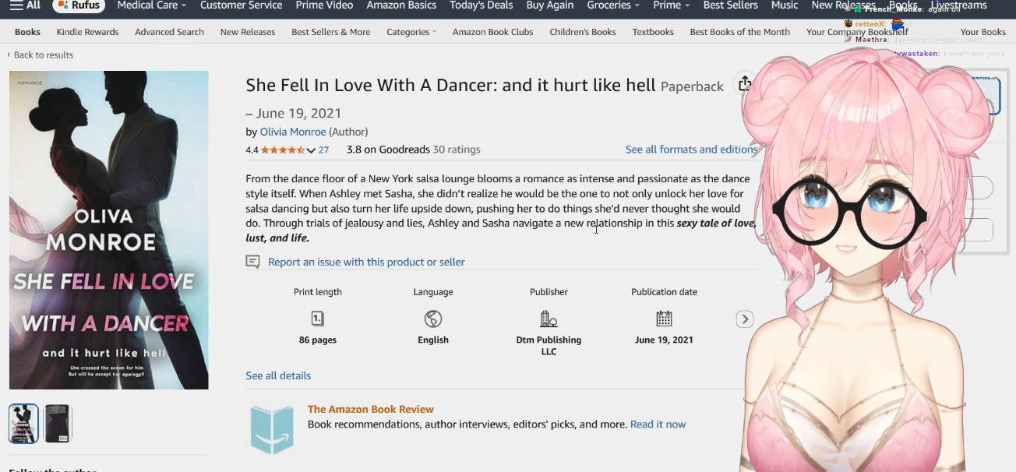
Task: Open Textbooks
Action: 653,32
